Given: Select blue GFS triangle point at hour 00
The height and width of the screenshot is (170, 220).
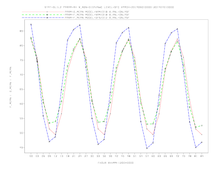Looking at the screenshot, I should [x=31, y=24].
